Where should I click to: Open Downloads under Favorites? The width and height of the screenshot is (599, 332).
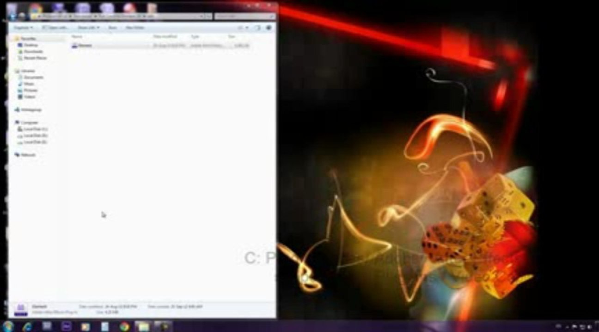pos(33,52)
